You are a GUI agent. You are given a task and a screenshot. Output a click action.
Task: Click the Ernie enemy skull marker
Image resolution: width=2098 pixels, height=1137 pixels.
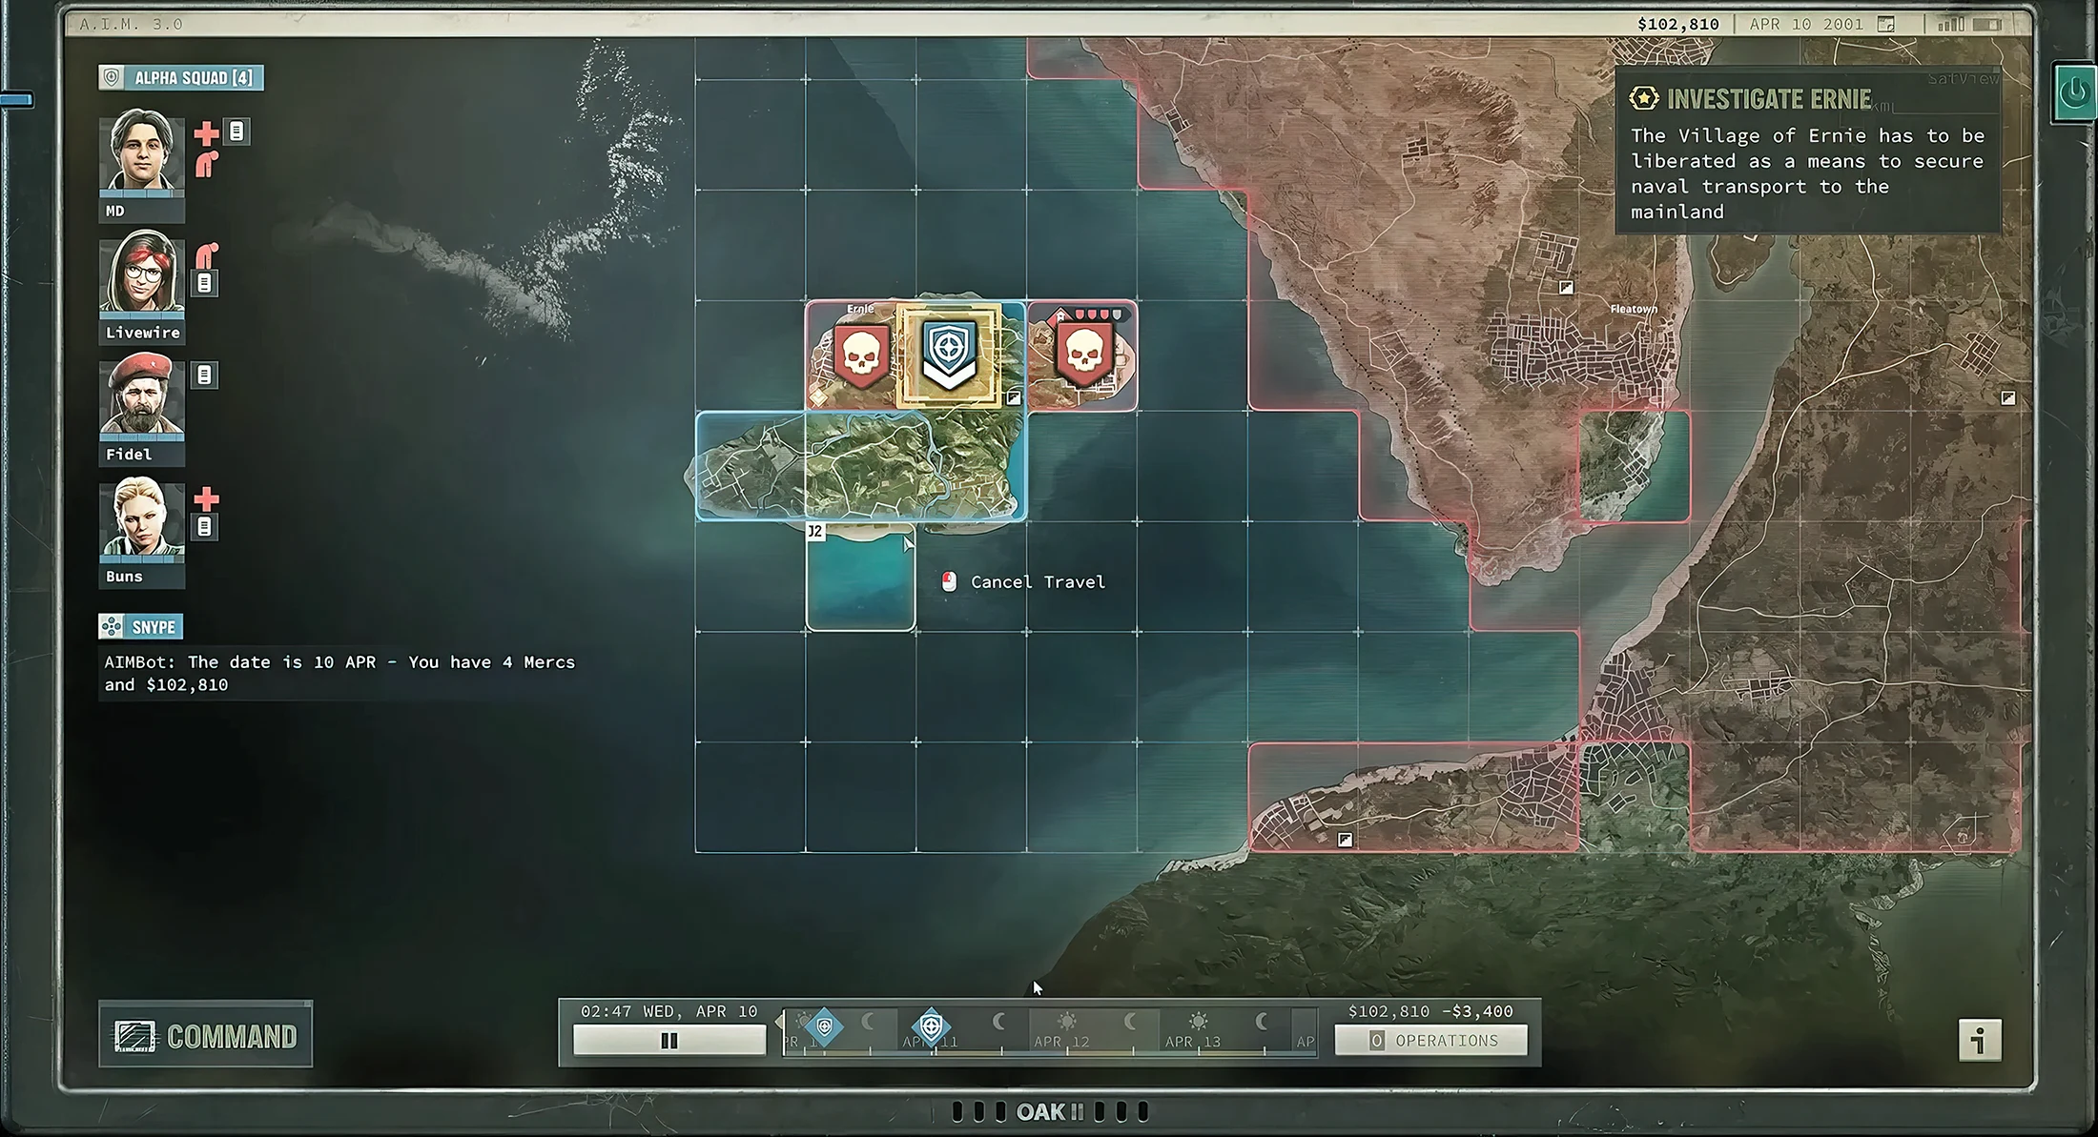click(x=861, y=355)
